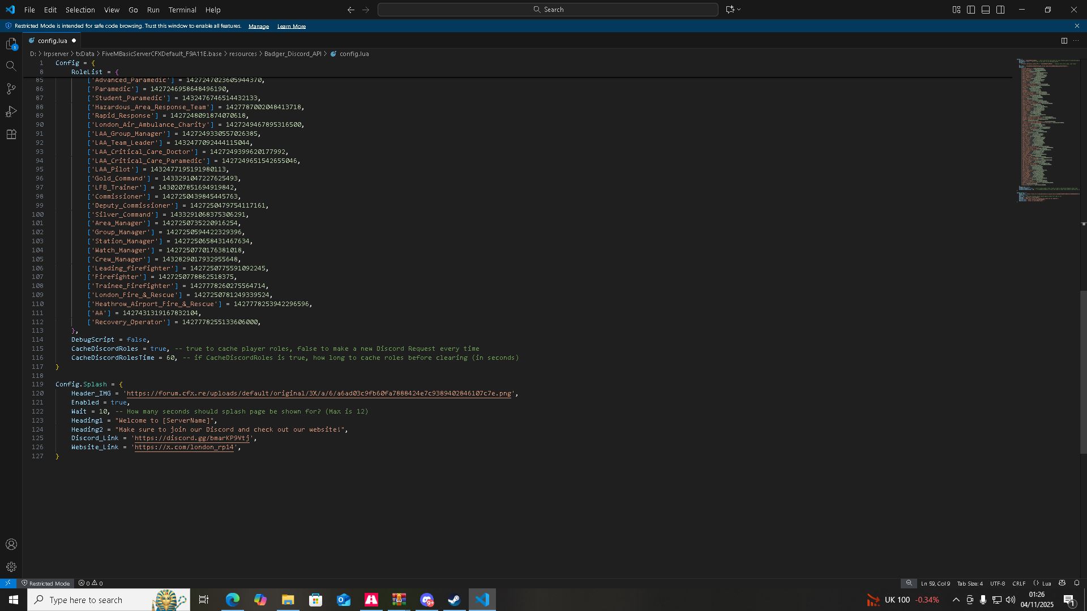This screenshot has height=611, width=1087.
Task: Expand Badger_Discord_API breadcrumb folder
Action: [292, 54]
